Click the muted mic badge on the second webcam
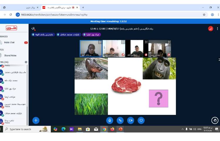The image size is (220, 141). (x=123, y=55)
